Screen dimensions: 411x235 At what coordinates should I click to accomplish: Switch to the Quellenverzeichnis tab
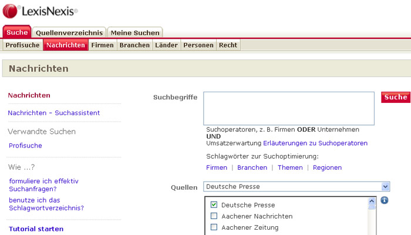tap(69, 32)
